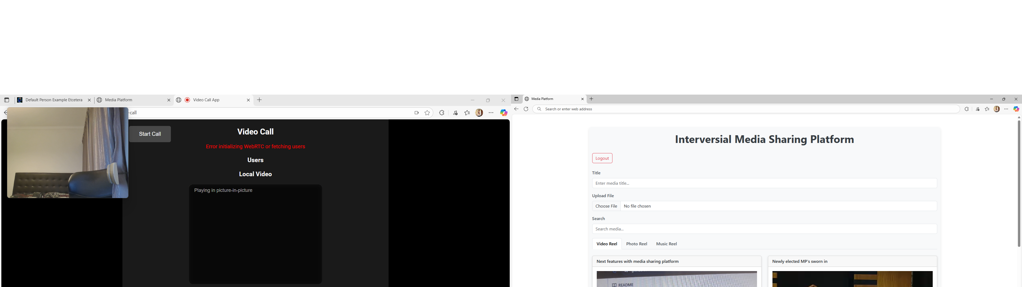Click the Logout button
This screenshot has width=1022, height=287.
tap(602, 158)
